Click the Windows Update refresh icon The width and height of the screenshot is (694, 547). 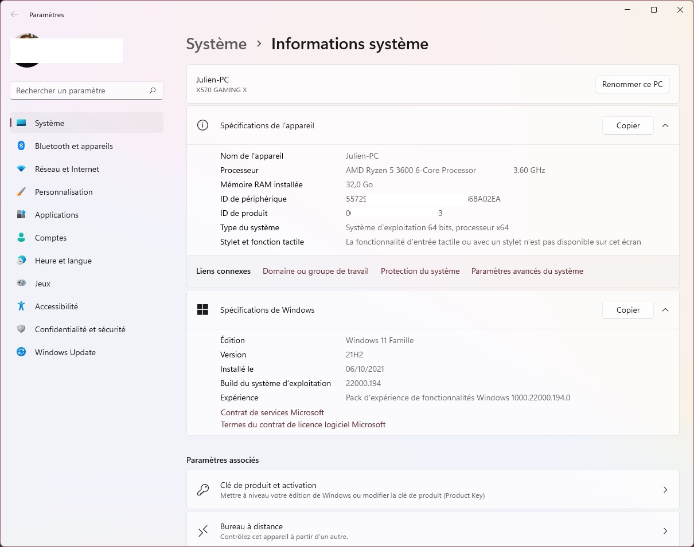coord(21,352)
